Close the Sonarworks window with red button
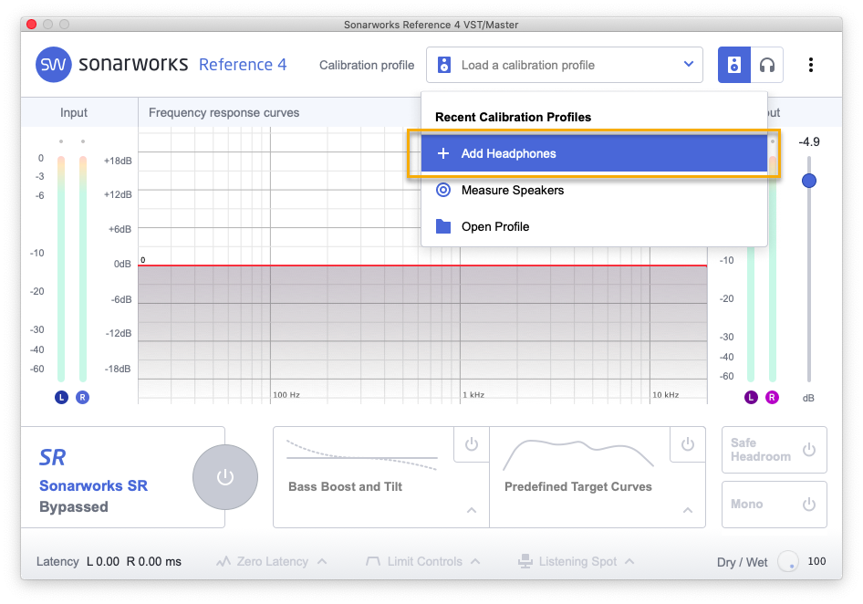 pyautogui.click(x=31, y=25)
